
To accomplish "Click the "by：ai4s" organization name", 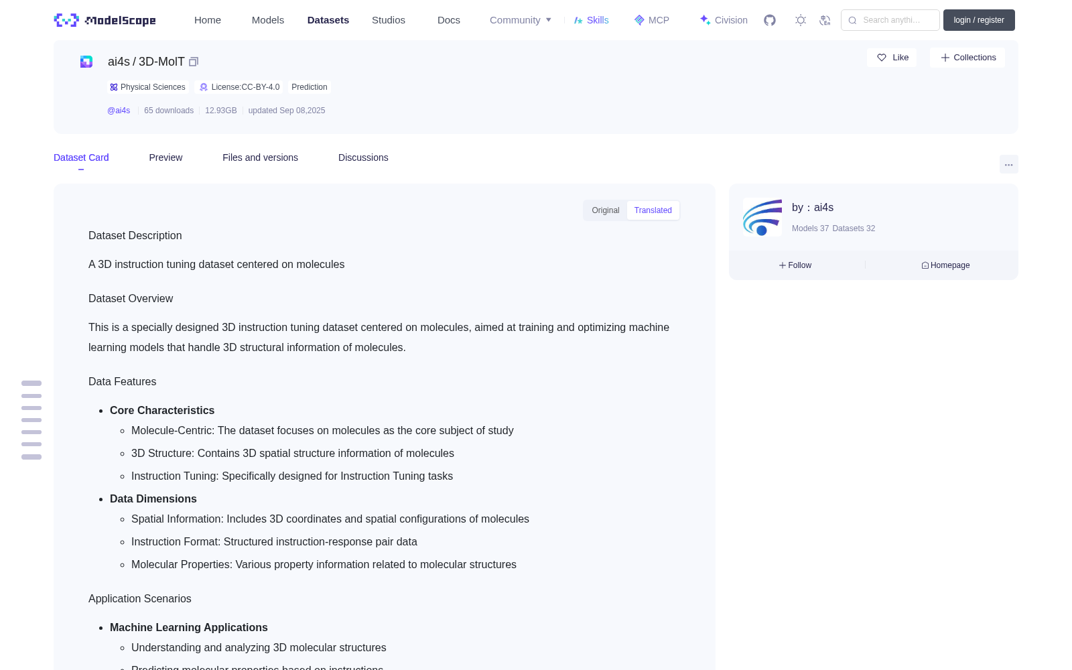I will (813, 208).
